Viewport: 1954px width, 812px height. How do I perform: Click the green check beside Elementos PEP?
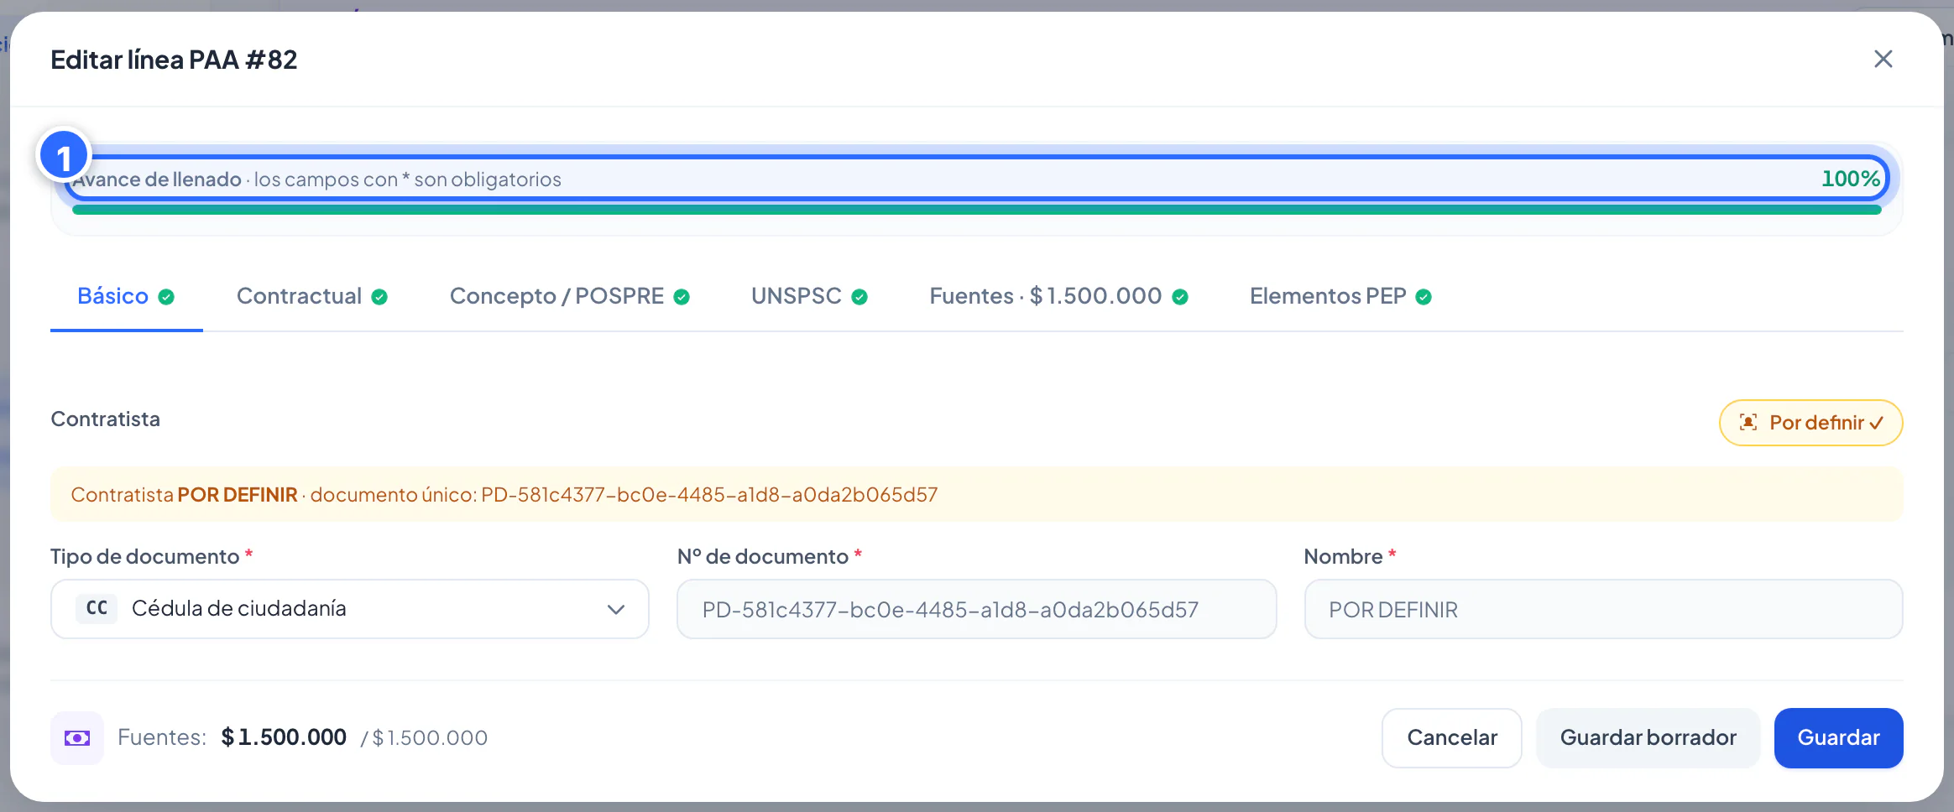1424,297
